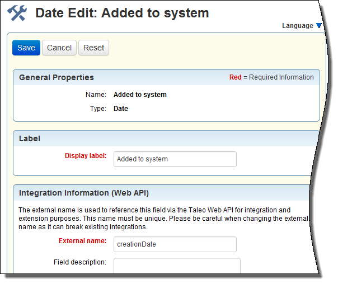Click the 'Name:' caption in General Properties
338x283 pixels.
click(96, 95)
